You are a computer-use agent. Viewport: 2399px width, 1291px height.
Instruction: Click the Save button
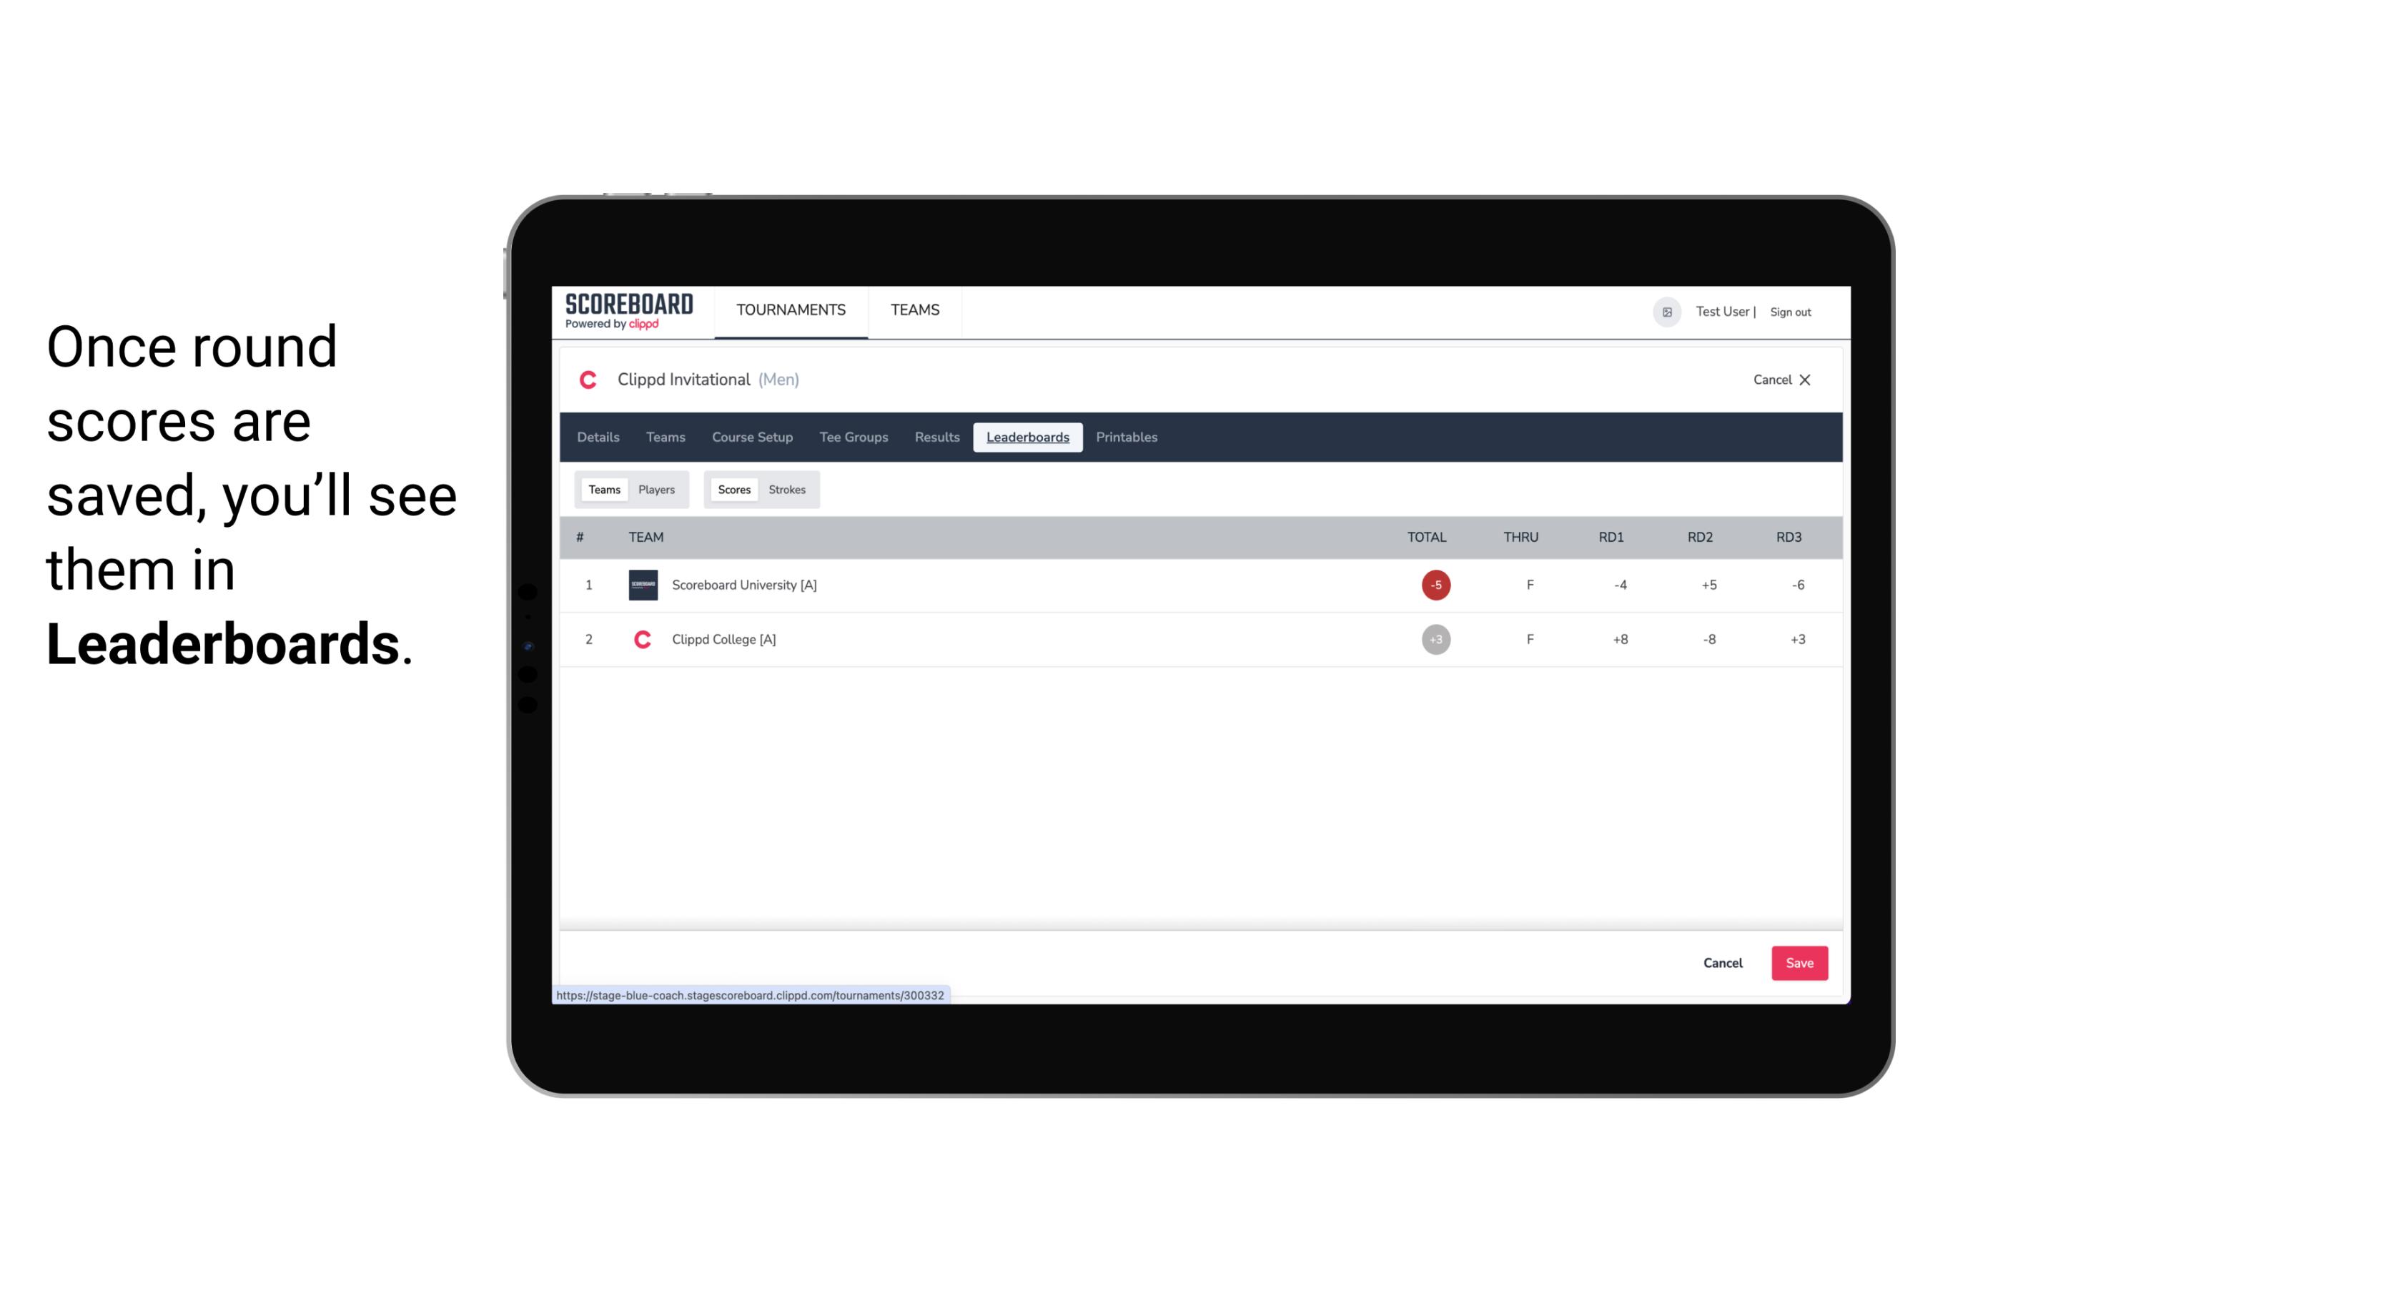tap(1796, 962)
